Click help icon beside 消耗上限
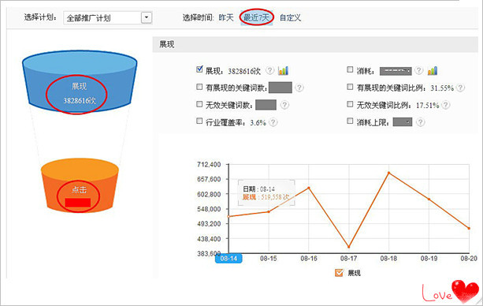Screen dimensions: 483x306 pyautogui.click(x=420, y=122)
